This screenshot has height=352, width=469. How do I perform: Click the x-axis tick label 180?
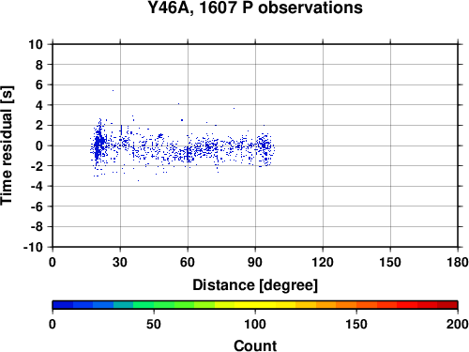point(458,262)
